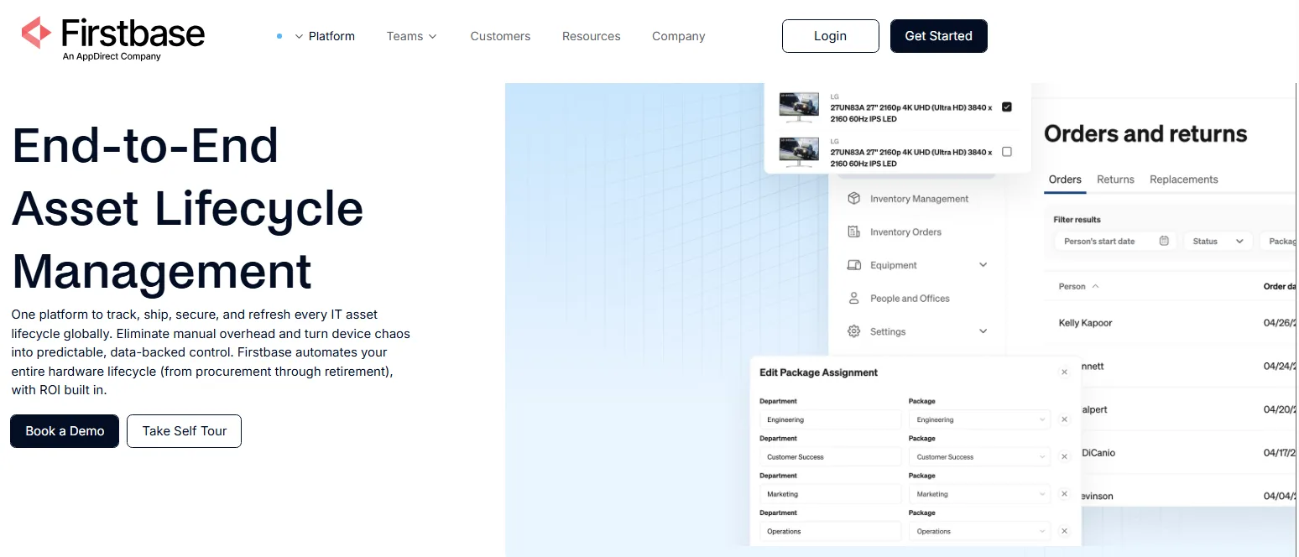Expand the Teams menu
Screen dimensions: 1299x557
[x=411, y=36]
